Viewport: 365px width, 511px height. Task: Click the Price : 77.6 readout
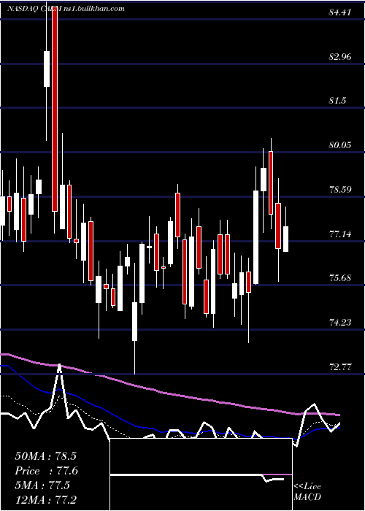(x=47, y=471)
